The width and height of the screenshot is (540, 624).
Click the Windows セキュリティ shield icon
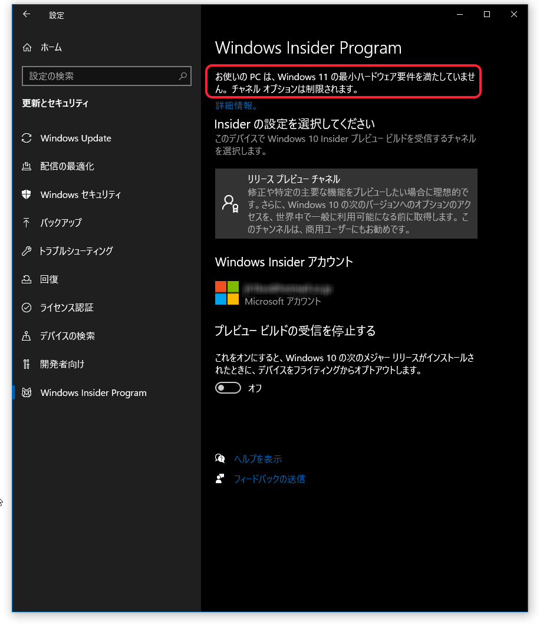coord(27,195)
